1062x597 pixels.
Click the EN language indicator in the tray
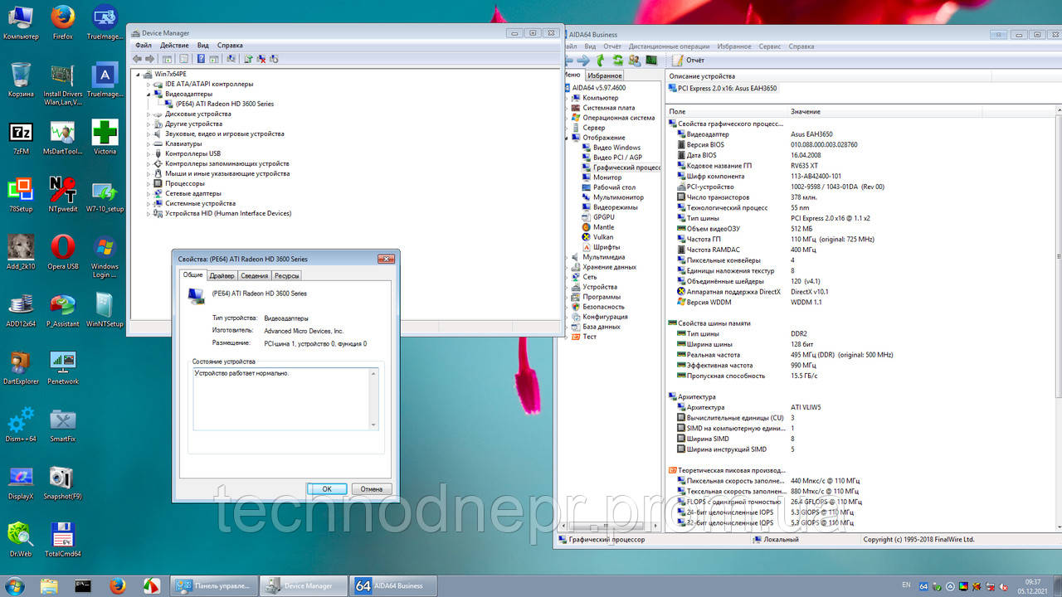905,585
